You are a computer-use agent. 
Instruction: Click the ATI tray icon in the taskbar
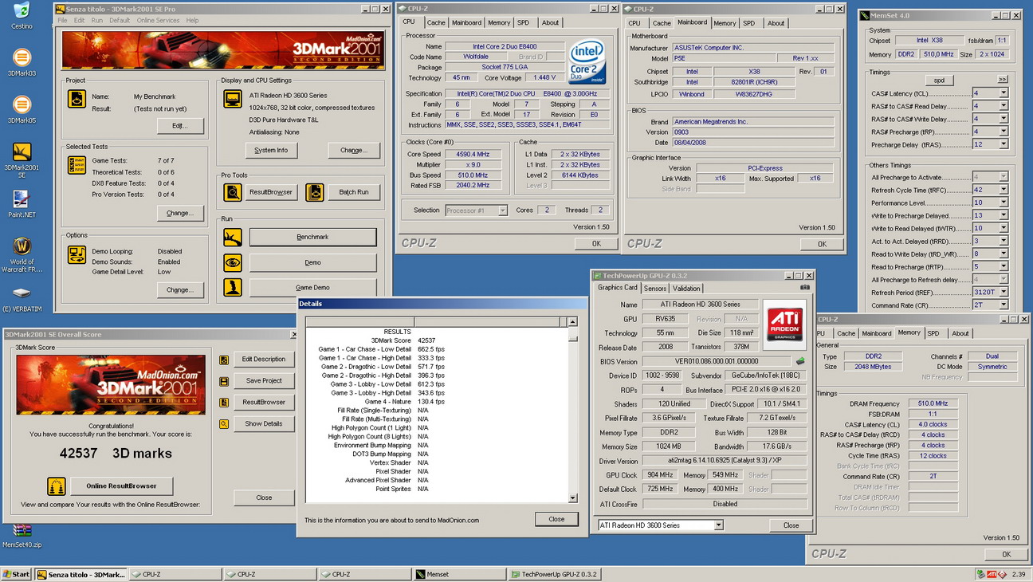992,574
